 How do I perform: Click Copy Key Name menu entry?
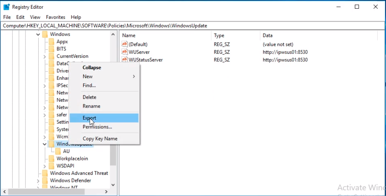(x=100, y=138)
